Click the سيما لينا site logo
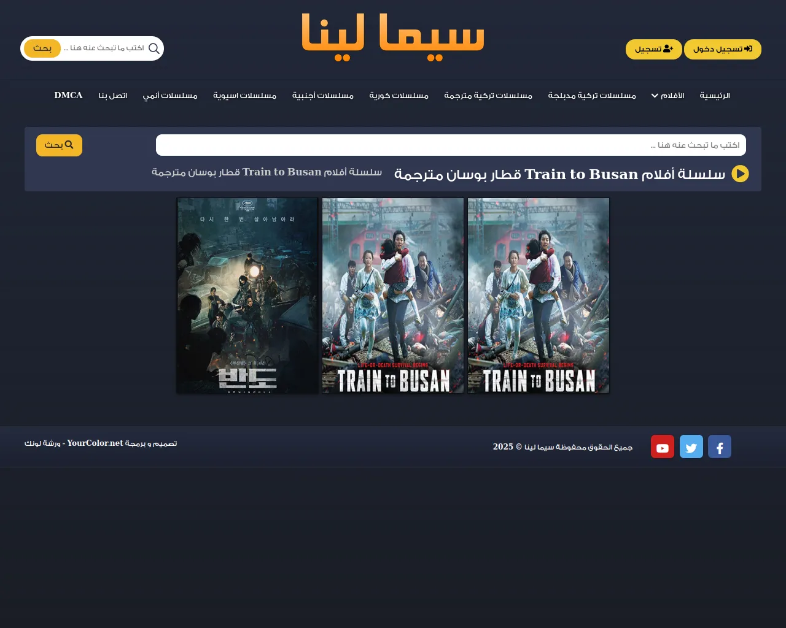 (393, 37)
